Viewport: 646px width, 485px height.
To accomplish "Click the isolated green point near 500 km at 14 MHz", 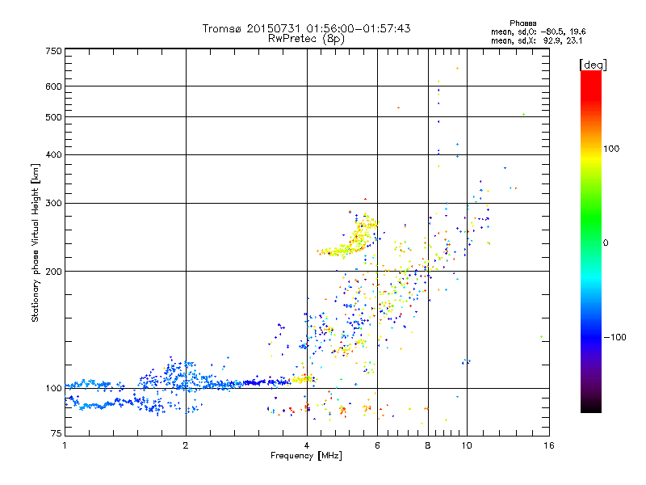I will pyautogui.click(x=523, y=114).
